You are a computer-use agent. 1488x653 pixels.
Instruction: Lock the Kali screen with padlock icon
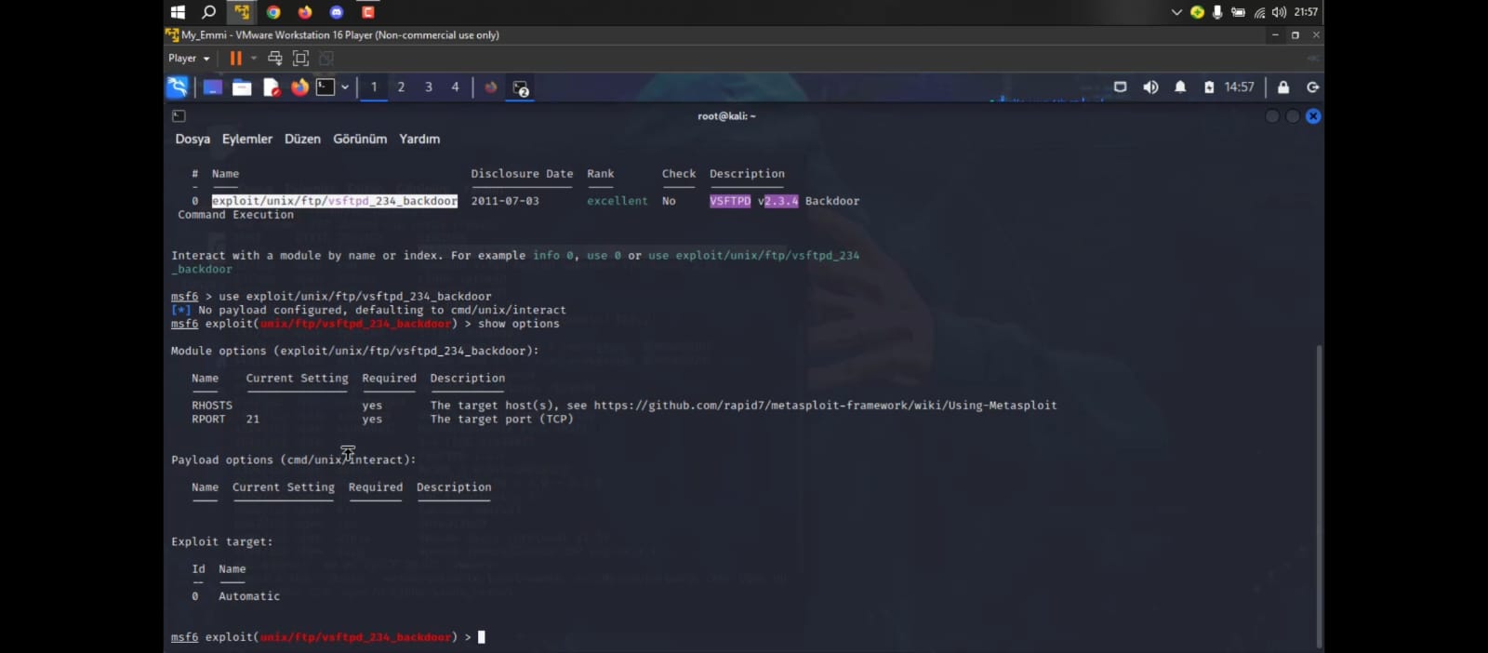pyautogui.click(x=1283, y=87)
